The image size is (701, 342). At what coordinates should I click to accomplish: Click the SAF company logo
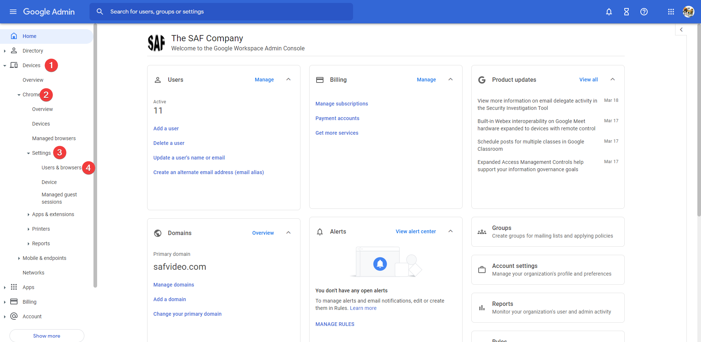pos(156,43)
